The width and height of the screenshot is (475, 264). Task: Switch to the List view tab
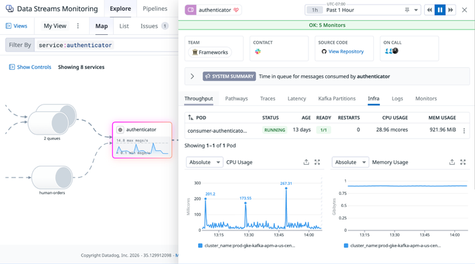(x=124, y=26)
